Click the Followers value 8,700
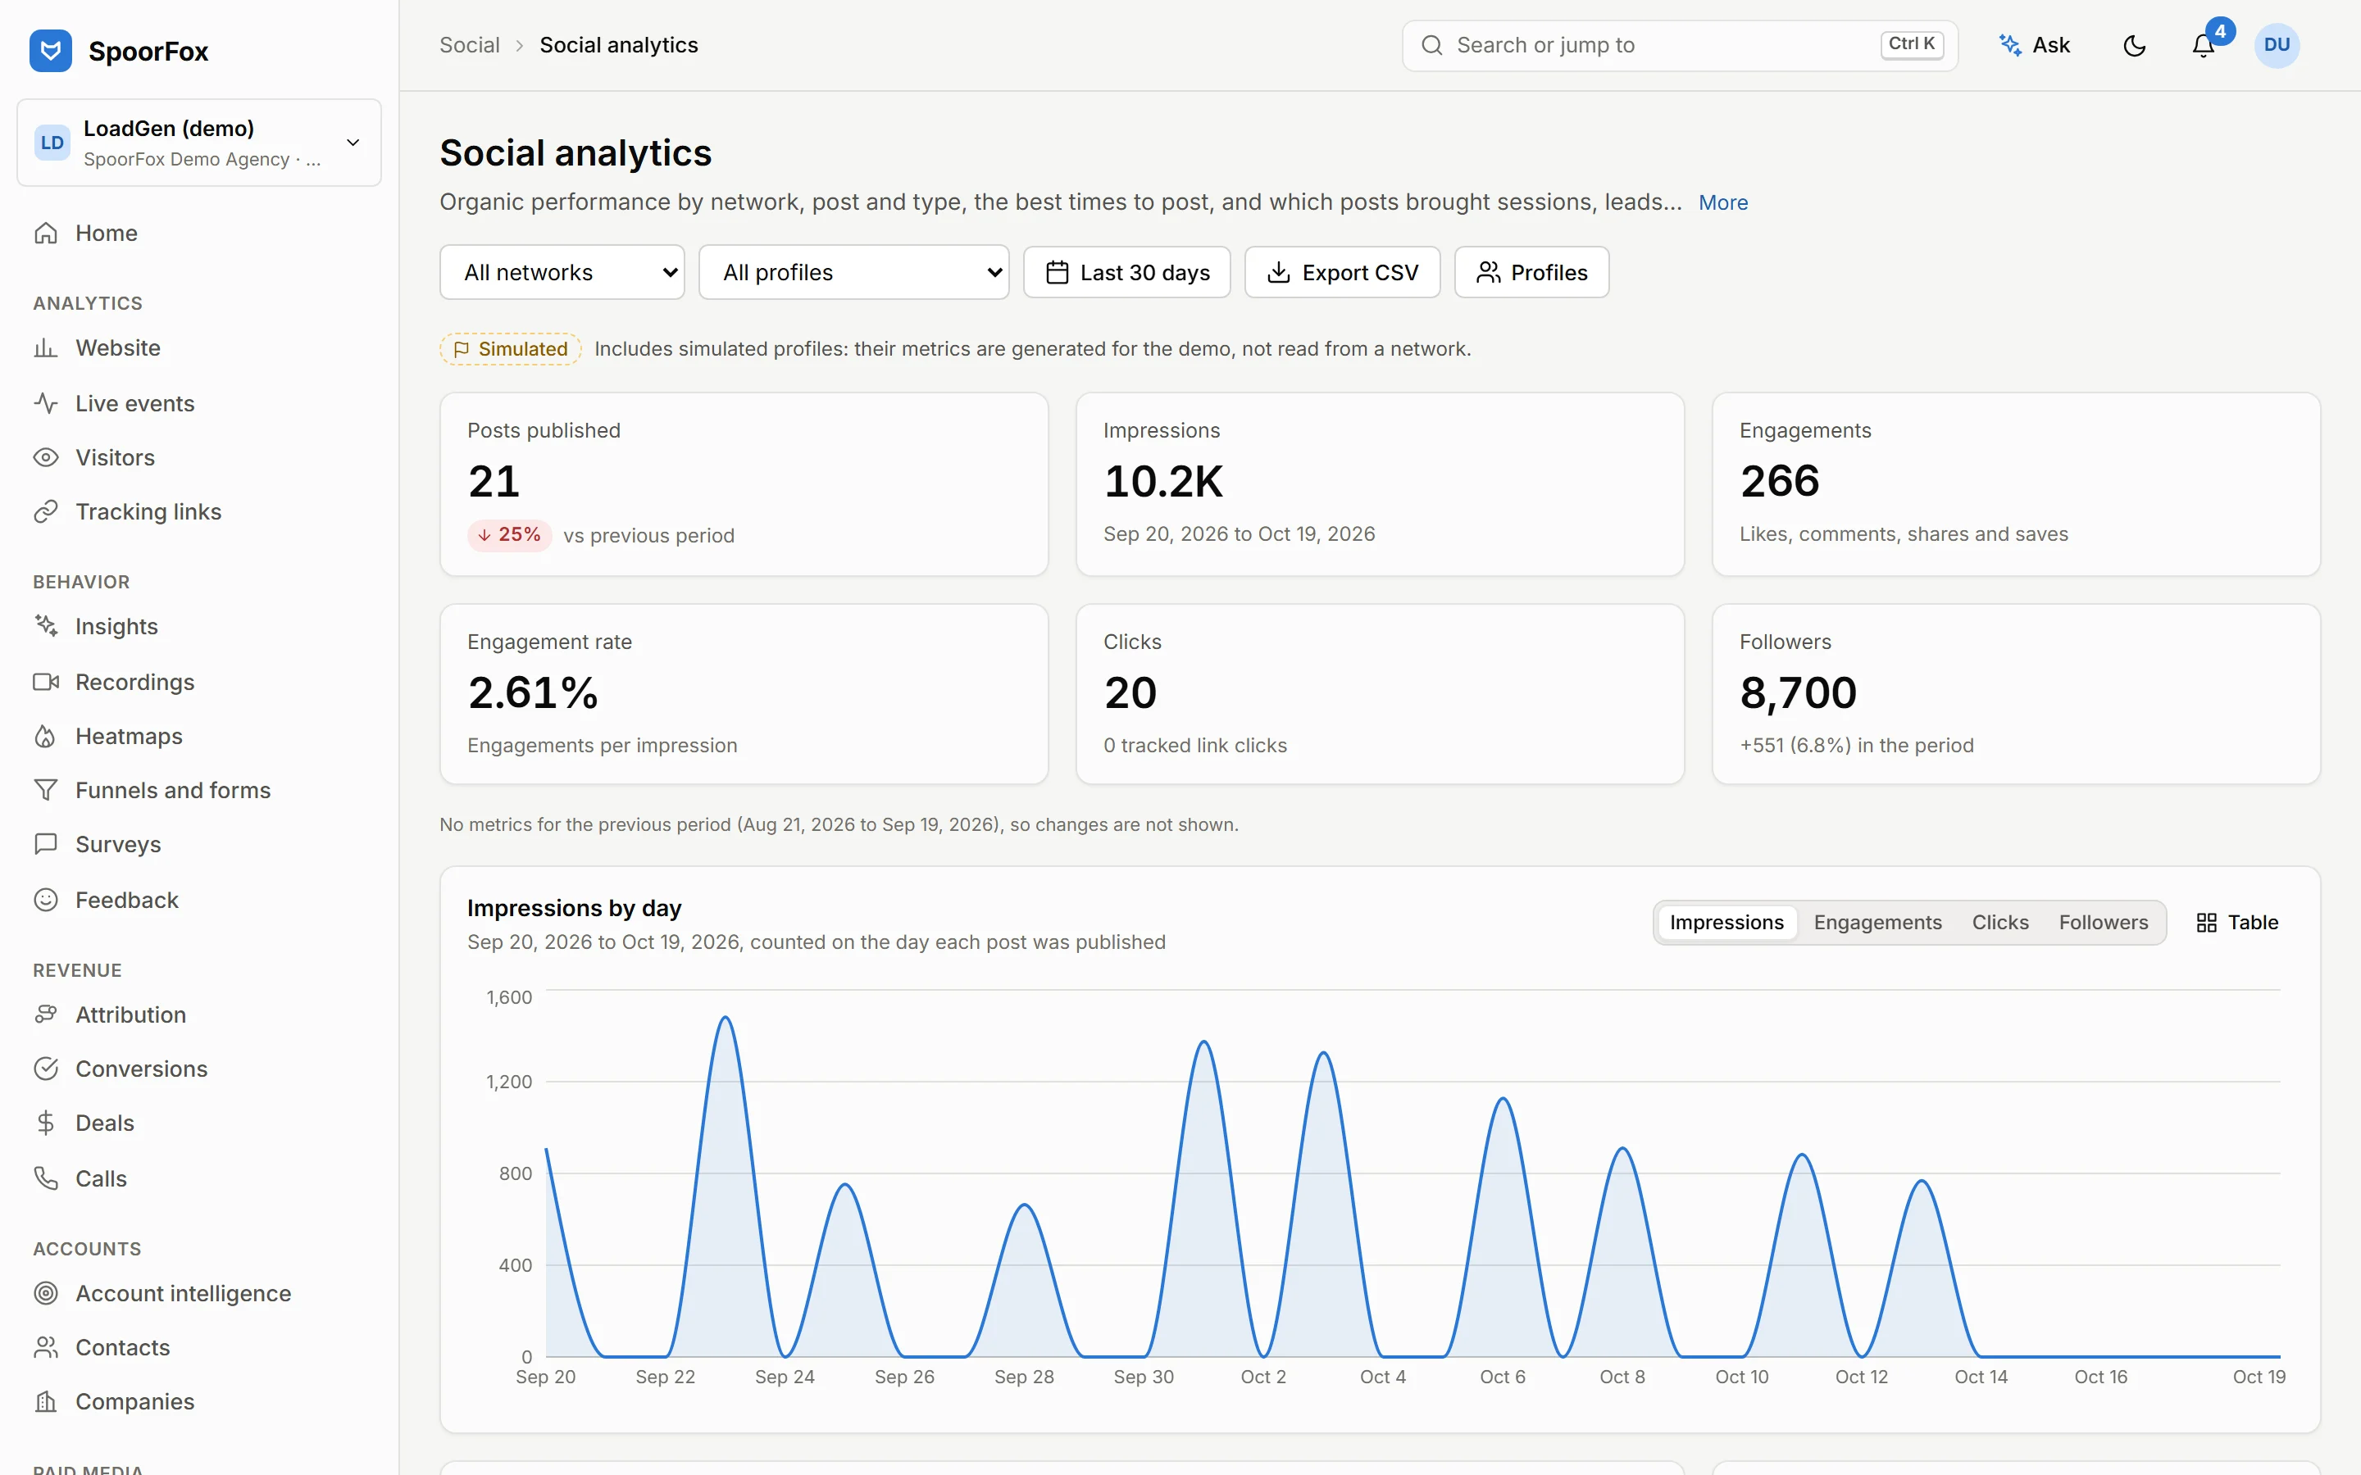This screenshot has height=1475, width=2361. [1798, 692]
